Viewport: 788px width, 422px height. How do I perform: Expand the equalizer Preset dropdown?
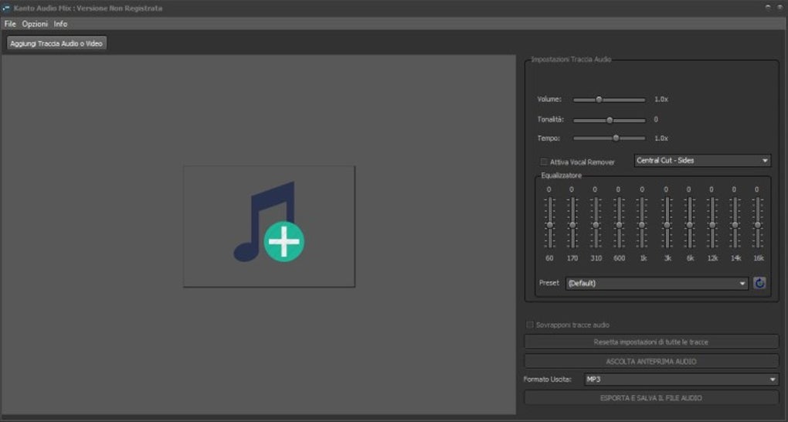(657, 283)
